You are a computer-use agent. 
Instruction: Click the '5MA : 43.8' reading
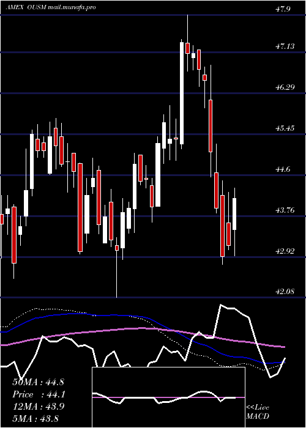[x=35, y=418]
